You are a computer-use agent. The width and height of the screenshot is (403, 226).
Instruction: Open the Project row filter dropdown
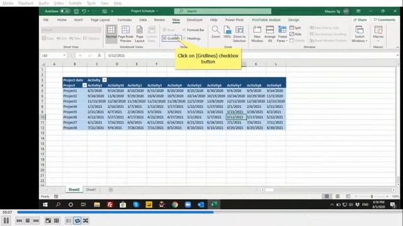tap(84, 85)
